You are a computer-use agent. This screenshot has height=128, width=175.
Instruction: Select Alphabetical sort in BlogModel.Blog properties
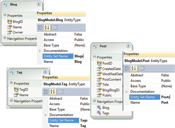[x=47, y=27]
